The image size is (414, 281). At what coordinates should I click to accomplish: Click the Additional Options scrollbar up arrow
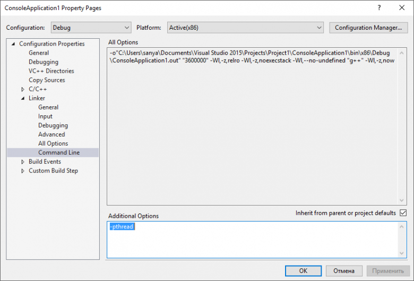pyautogui.click(x=402, y=226)
